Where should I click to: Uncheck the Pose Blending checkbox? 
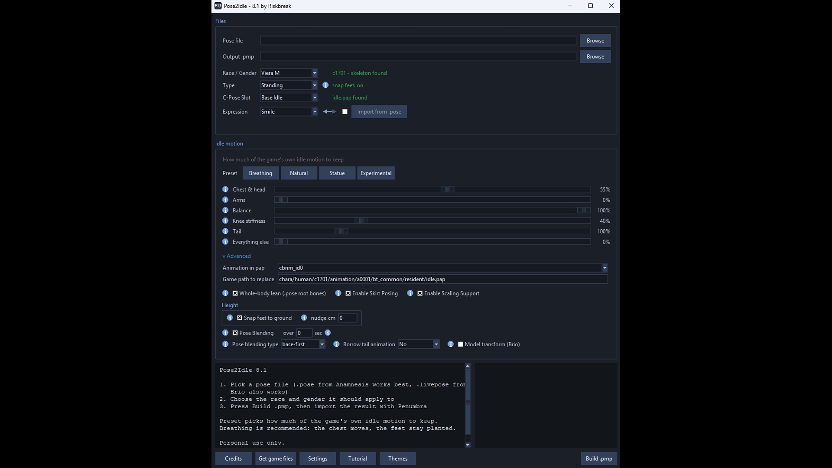pos(235,333)
